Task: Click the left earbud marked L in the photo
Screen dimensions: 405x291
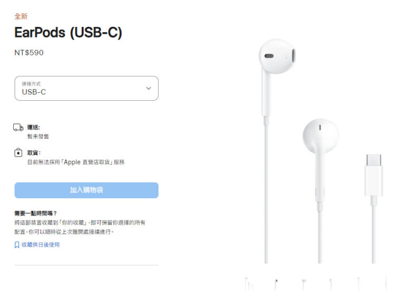Action: [x=277, y=56]
